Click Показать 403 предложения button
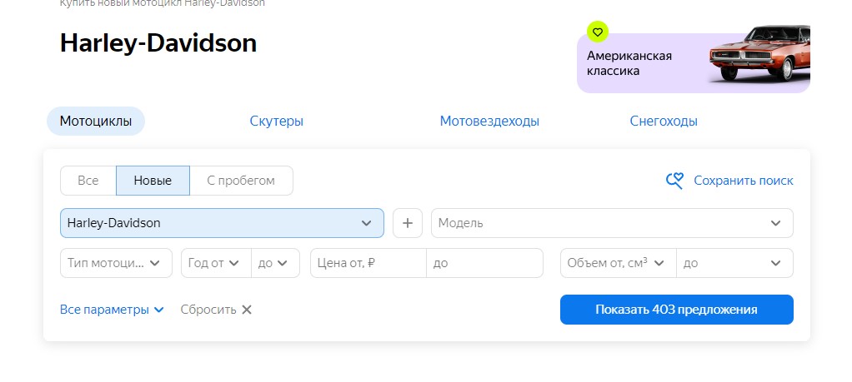The image size is (852, 382). [x=676, y=310]
